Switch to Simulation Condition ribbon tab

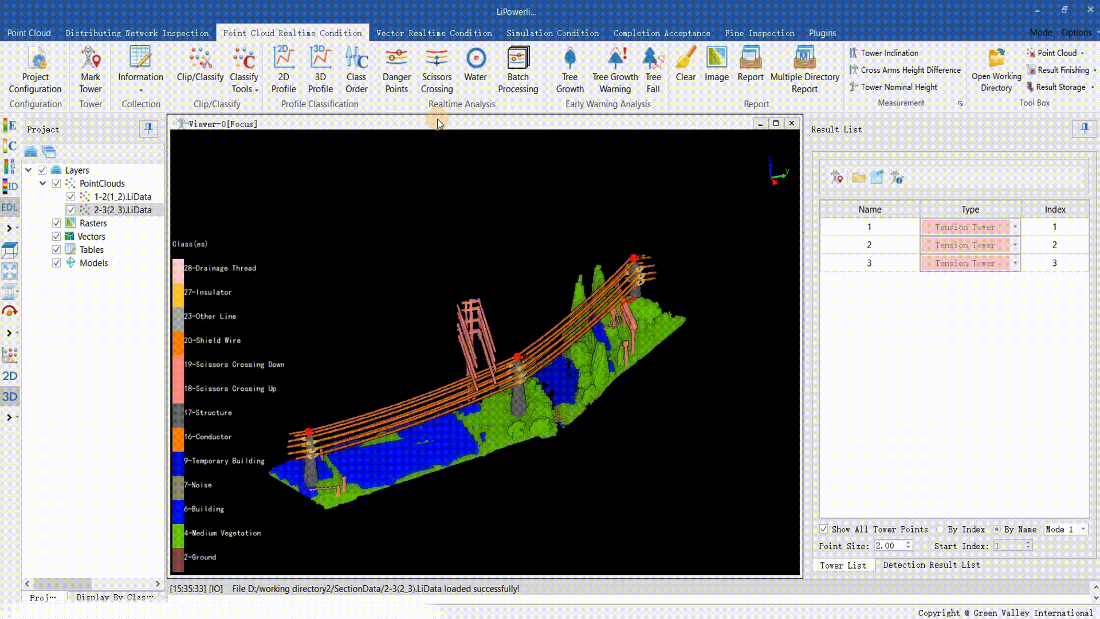552,33
